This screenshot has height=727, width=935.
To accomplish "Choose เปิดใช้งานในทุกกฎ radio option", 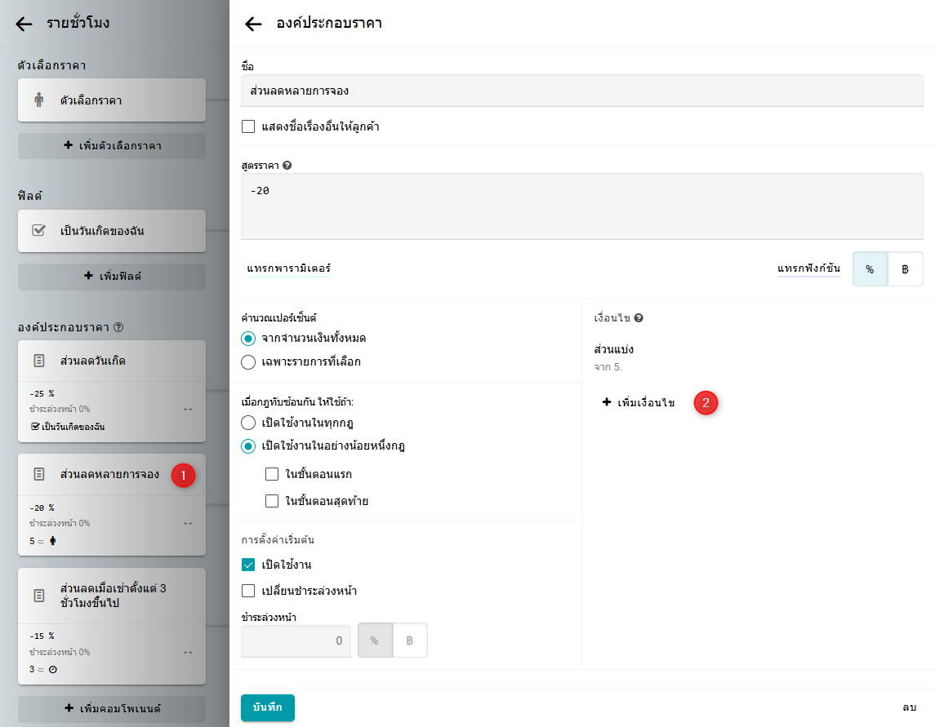I will [x=249, y=423].
